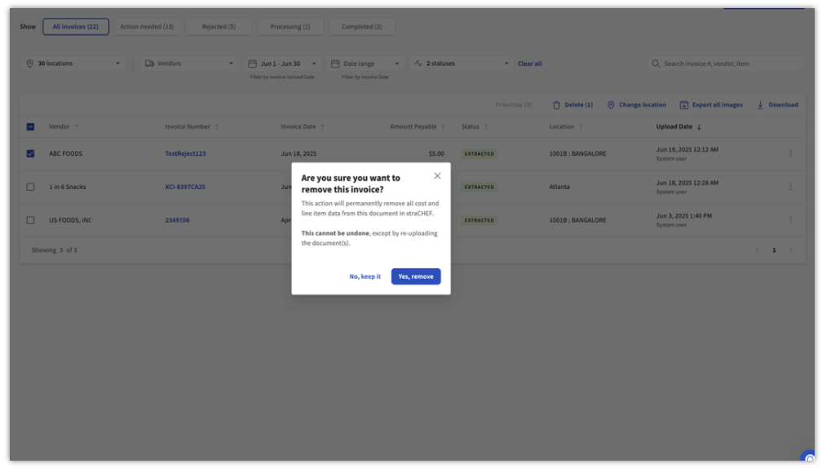Click the Export all images icon
Screen dimensions: 822x468
pyautogui.click(x=684, y=105)
